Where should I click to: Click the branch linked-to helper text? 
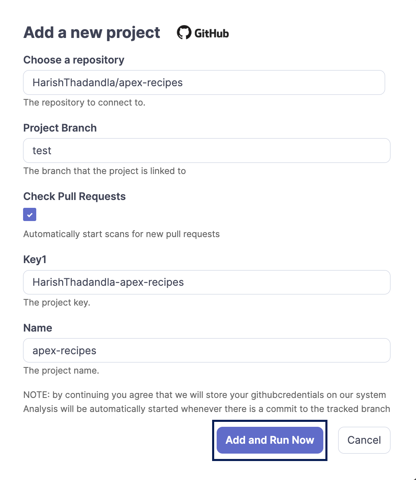(105, 171)
